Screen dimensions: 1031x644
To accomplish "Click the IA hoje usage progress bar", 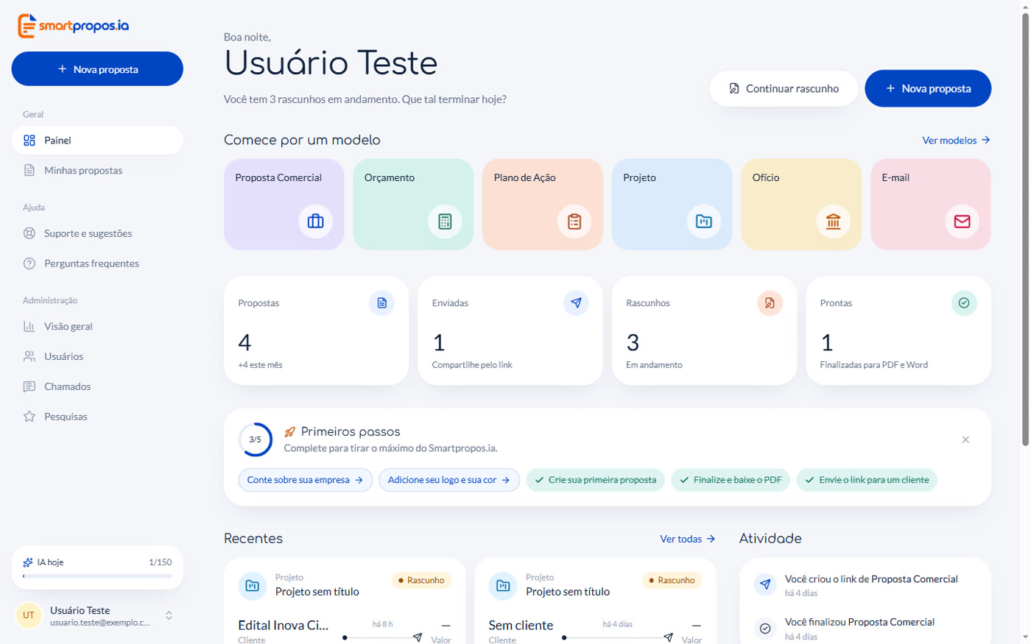I will [x=97, y=576].
